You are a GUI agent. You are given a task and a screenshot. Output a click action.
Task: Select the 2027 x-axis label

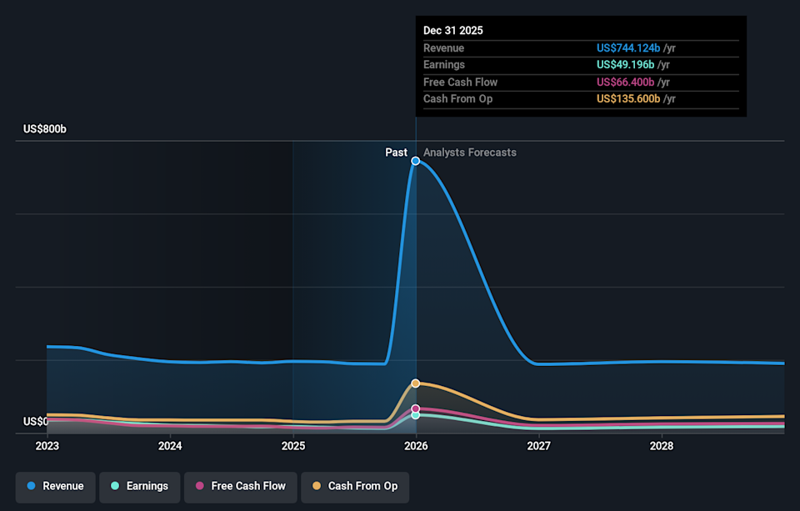[538, 446]
